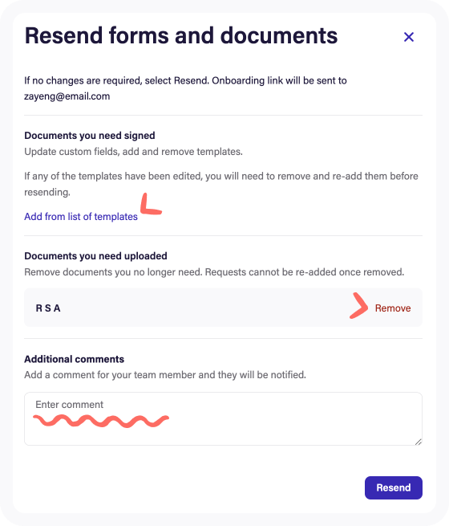Remove the RSA document request

pos(393,308)
